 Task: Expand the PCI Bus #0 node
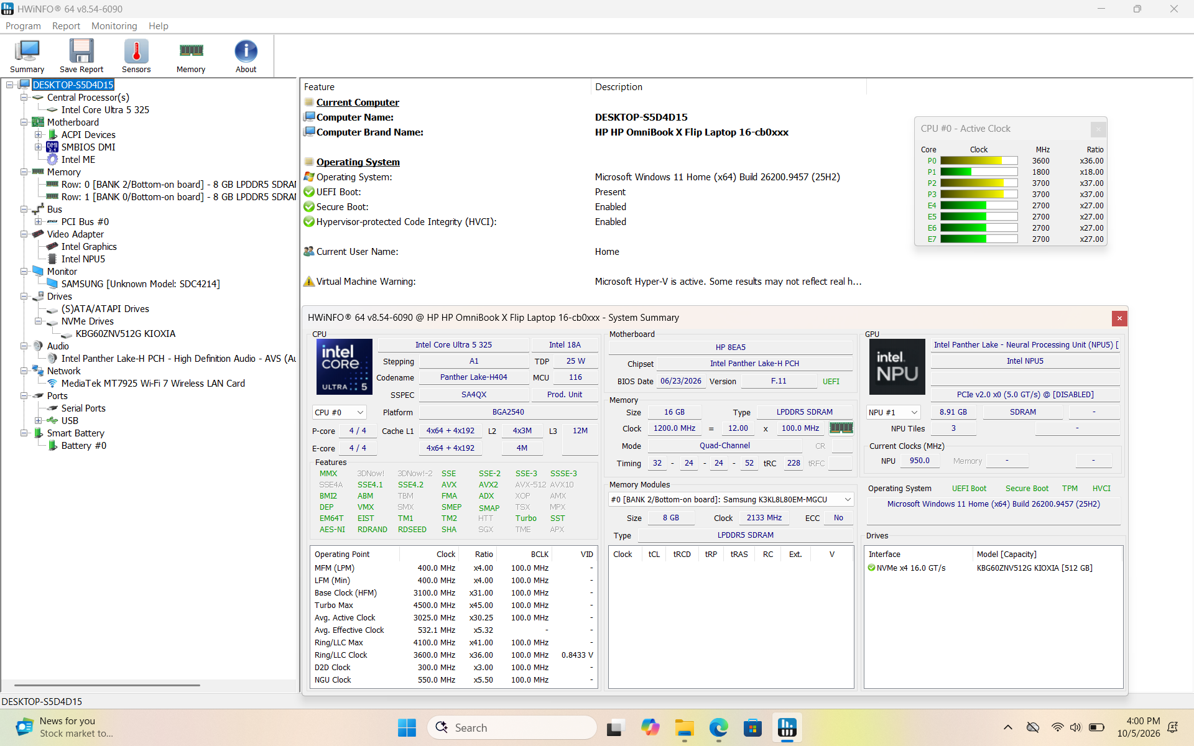tap(38, 221)
